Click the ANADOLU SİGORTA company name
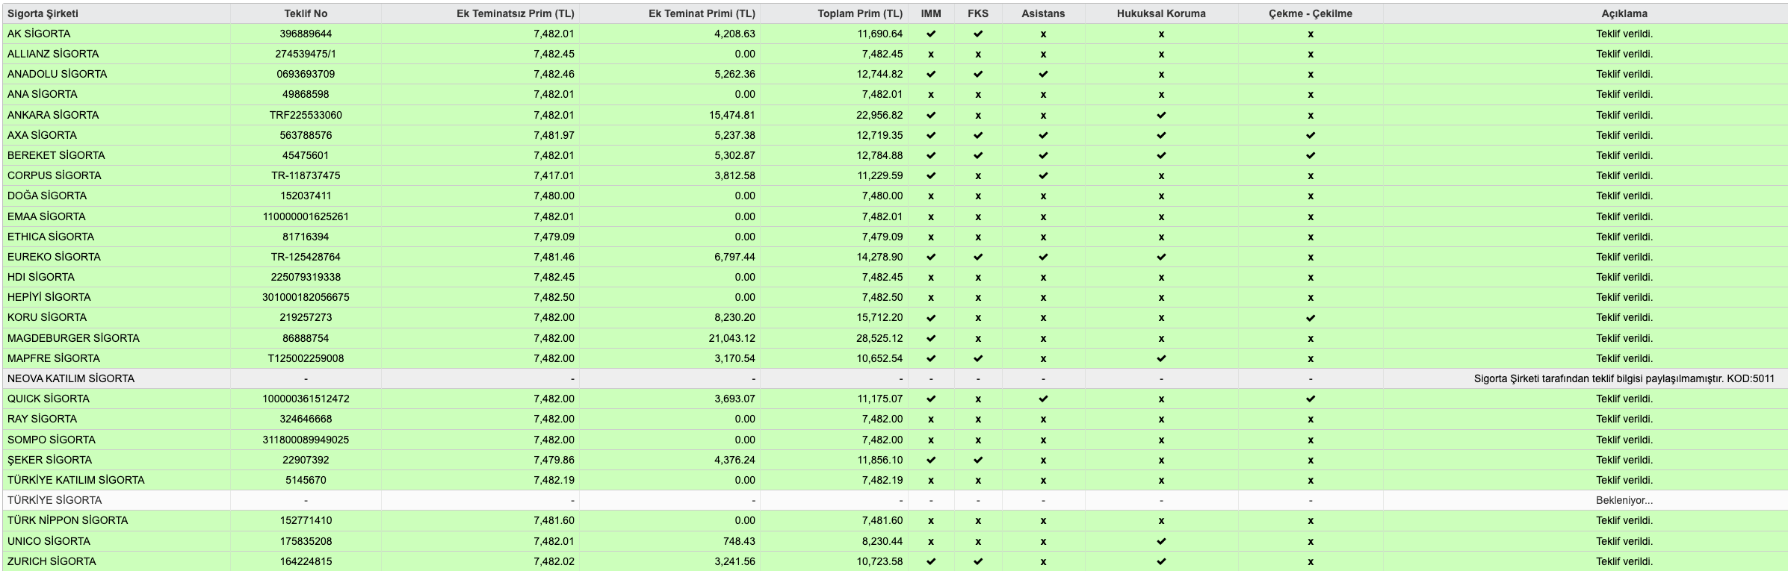Screen dimensions: 1788x571 pyautogui.click(x=57, y=74)
